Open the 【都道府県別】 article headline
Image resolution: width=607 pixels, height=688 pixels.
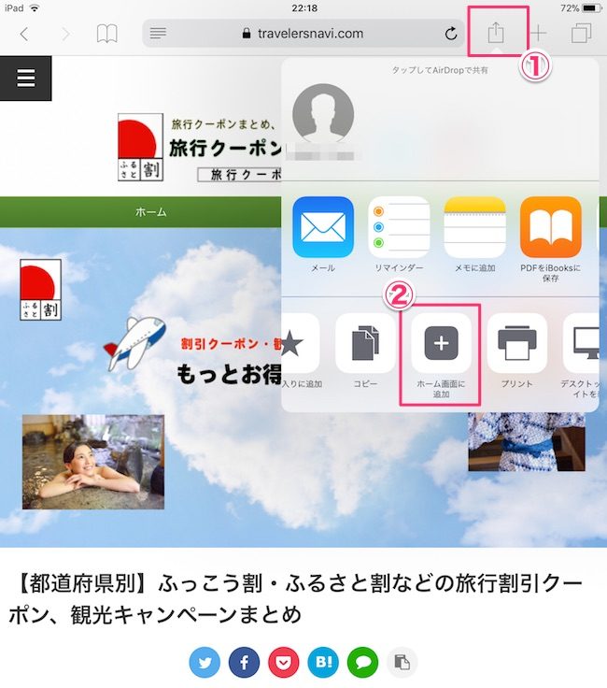click(x=296, y=599)
